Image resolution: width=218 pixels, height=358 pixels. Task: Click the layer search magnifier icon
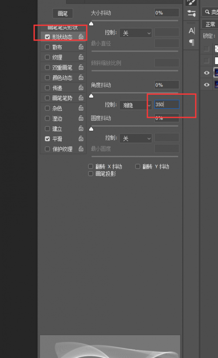(x=207, y=12)
